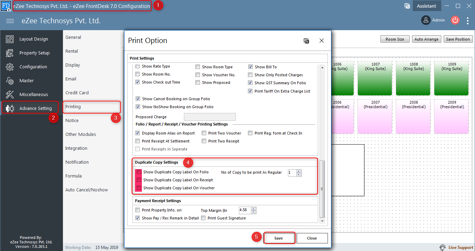The width and height of the screenshot is (475, 251).
Task: Click the Proposed Charge input field
Action: (210, 117)
